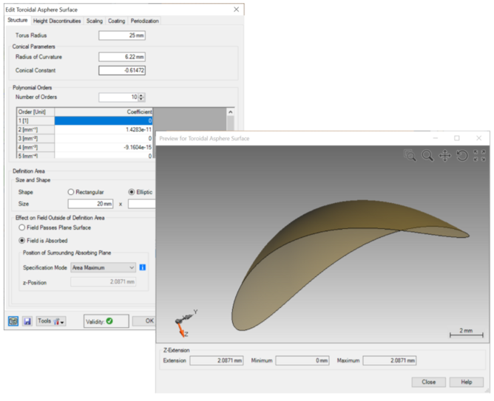Click the reset view rotation icon
This screenshot has height=401, width=494.
coord(462,156)
